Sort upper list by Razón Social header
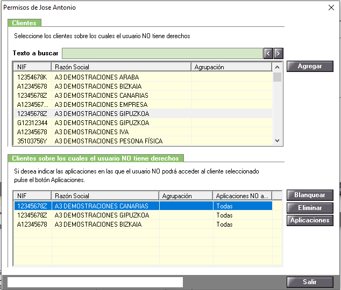The height and width of the screenshot is (290, 341). 122,67
